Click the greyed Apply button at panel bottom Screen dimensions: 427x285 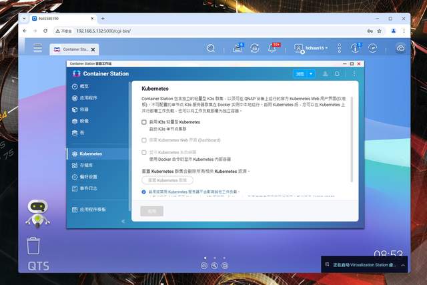click(x=151, y=211)
